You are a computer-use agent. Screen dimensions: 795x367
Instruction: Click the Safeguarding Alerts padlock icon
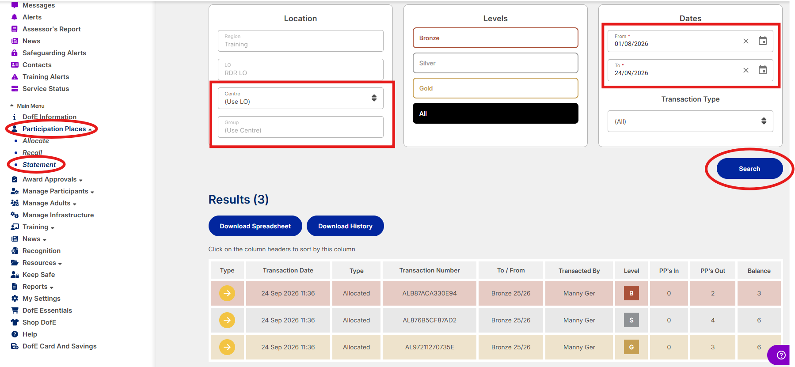[x=15, y=53]
